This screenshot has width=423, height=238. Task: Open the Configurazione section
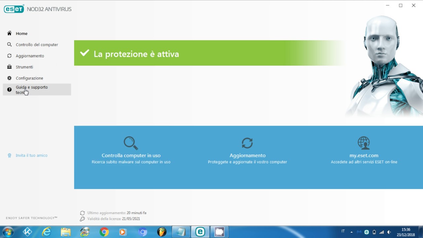[29, 78]
